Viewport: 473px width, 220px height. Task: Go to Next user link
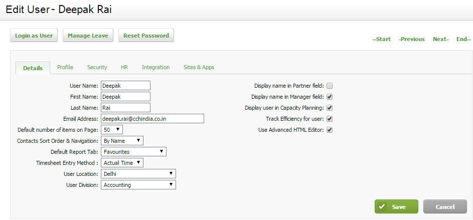pos(441,39)
